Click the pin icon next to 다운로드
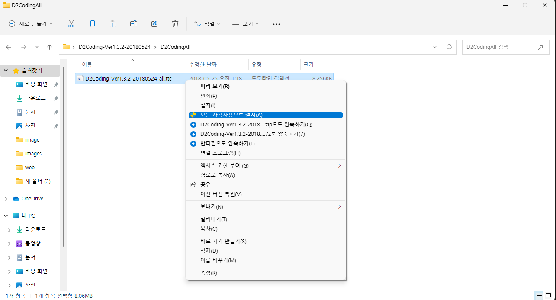Image resolution: width=556 pixels, height=300 pixels. click(x=56, y=98)
